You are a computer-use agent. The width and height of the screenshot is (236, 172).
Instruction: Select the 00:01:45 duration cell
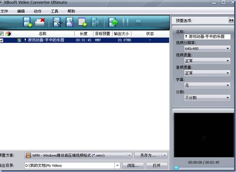coord(83,40)
